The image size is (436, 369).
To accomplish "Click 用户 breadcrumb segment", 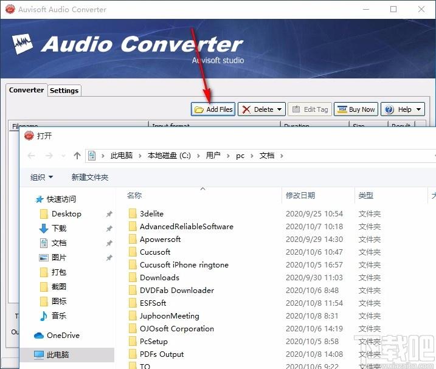I will (213, 156).
